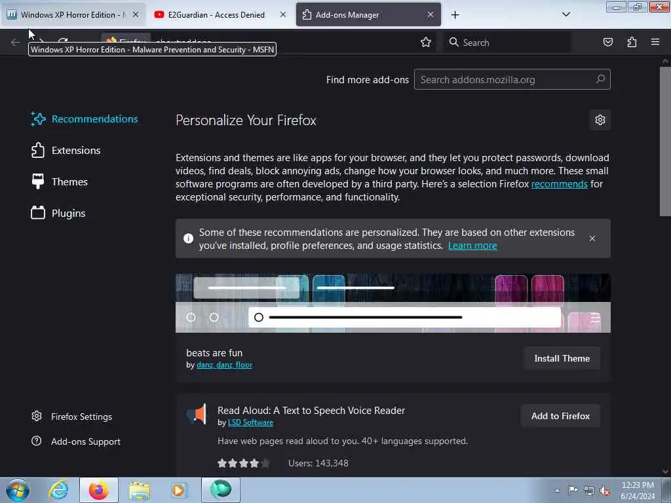Show hidden system tray icons
This screenshot has width=671, height=503.
[x=557, y=491]
